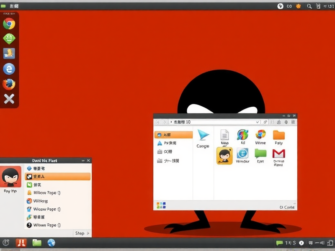Select the yellow ninja avatar icon
Image resolution: width=335 pixels, height=251 pixels.
click(x=224, y=156)
